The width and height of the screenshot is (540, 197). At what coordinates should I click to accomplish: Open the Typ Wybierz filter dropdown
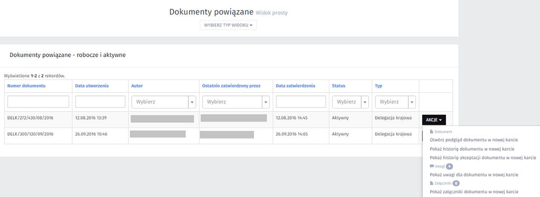[x=395, y=102]
